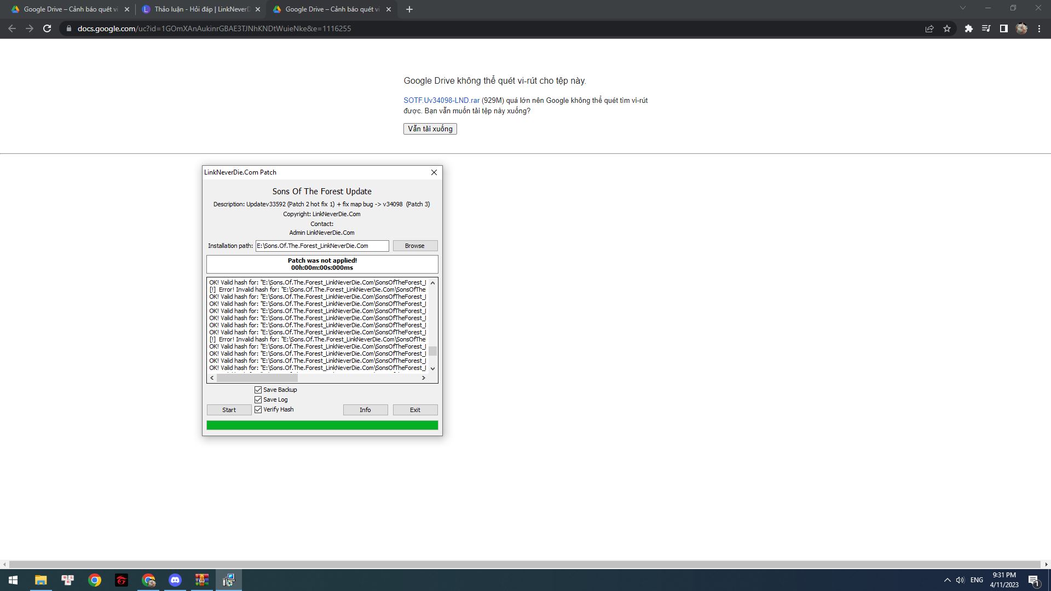
Task: Click log scroll left arrow
Action: [x=212, y=378]
